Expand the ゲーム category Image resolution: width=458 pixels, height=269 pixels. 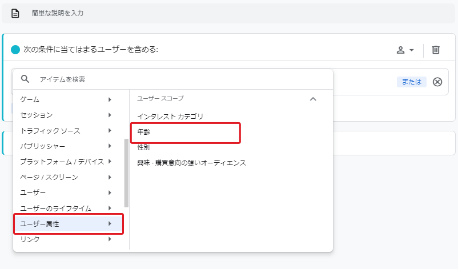coord(67,99)
